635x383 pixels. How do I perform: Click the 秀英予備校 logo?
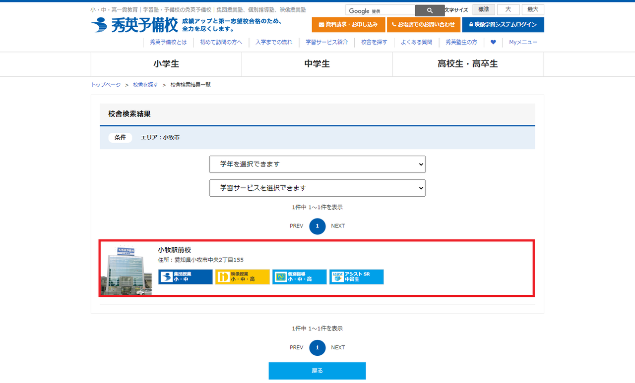click(x=134, y=25)
